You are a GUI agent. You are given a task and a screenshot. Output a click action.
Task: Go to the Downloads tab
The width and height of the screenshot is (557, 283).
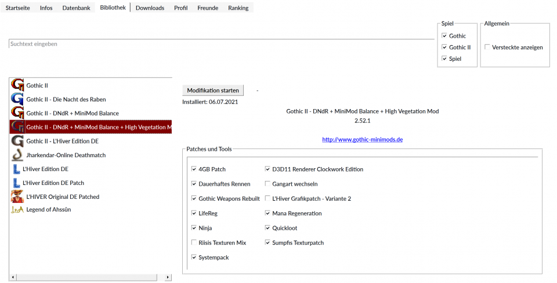pos(150,8)
